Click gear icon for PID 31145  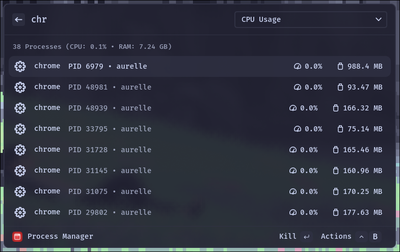pyautogui.click(x=20, y=171)
